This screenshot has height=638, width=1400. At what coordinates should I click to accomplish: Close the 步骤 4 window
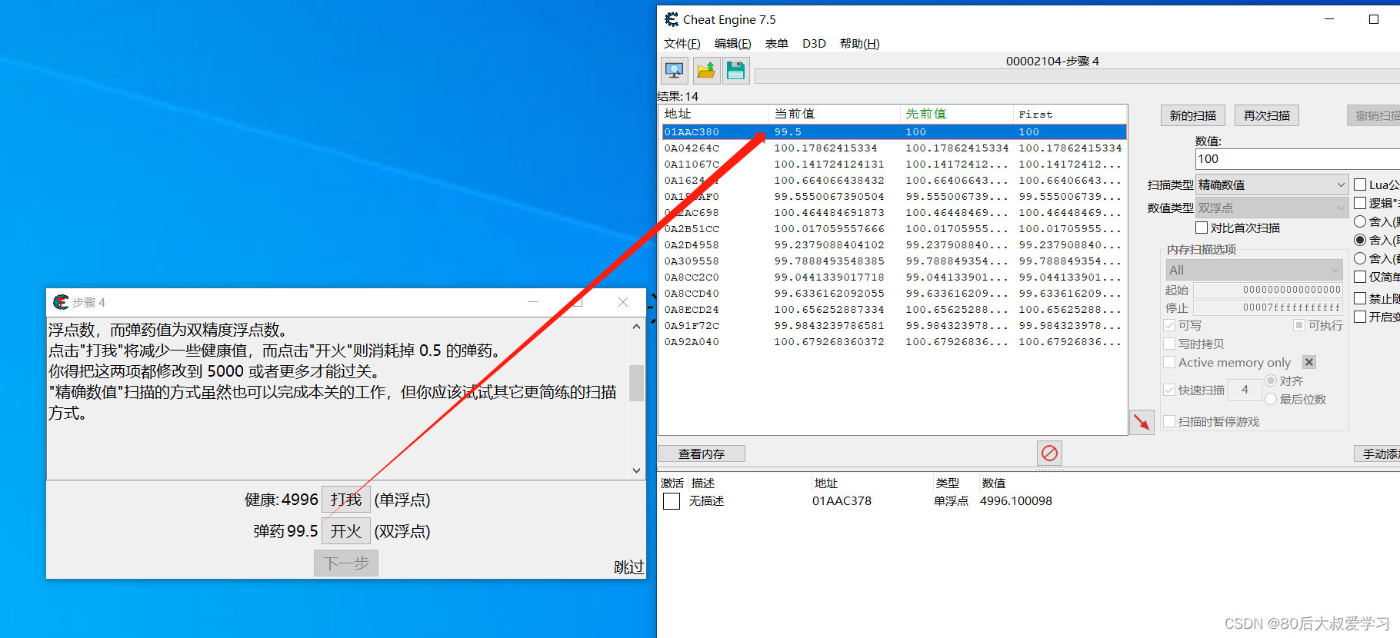coord(623,302)
